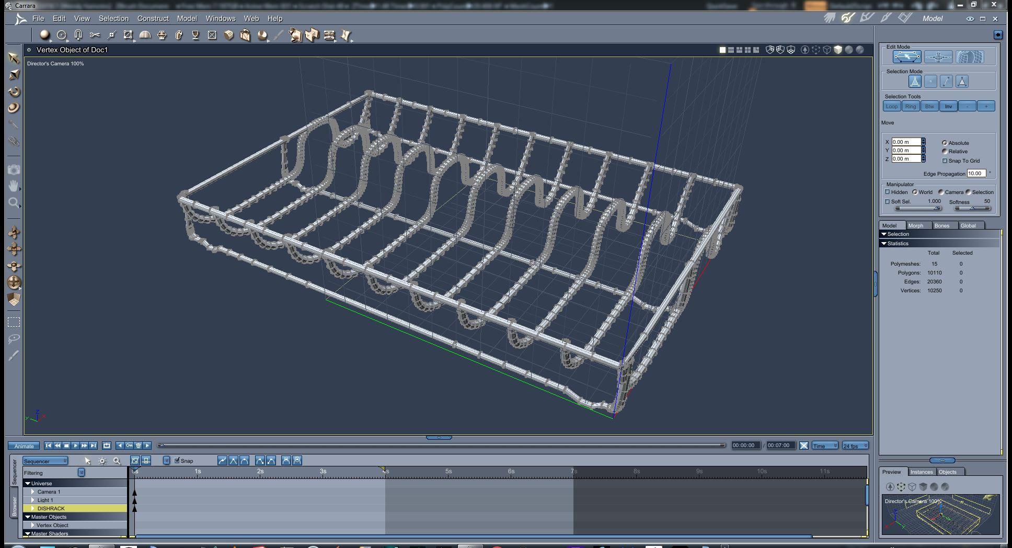The width and height of the screenshot is (1012, 548).
Task: Click the magnifier icon in the sequencer toolbar
Action: pos(117,461)
